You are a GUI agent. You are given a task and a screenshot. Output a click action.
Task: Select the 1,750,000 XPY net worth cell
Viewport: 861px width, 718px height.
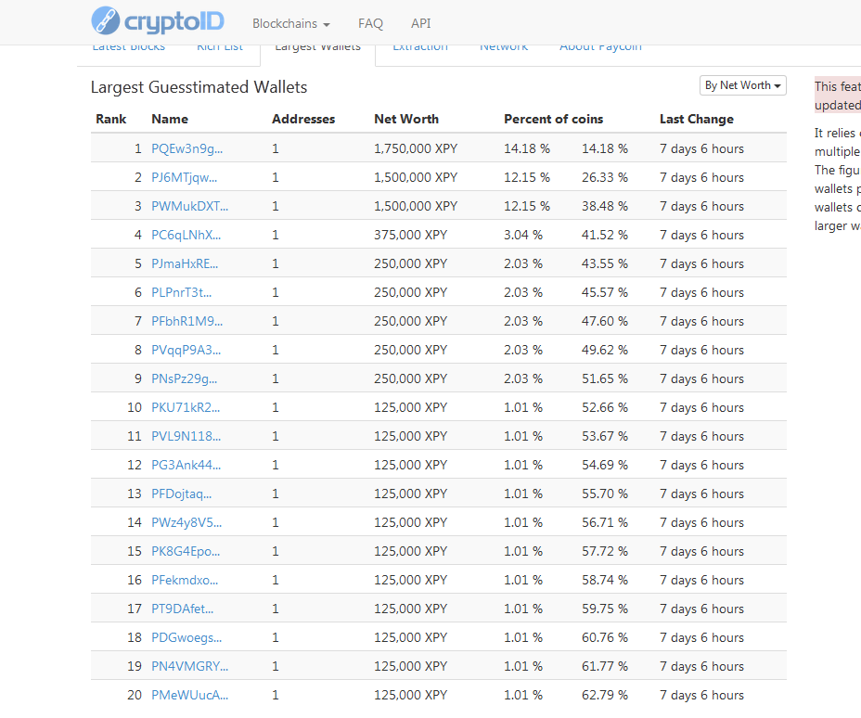point(416,148)
